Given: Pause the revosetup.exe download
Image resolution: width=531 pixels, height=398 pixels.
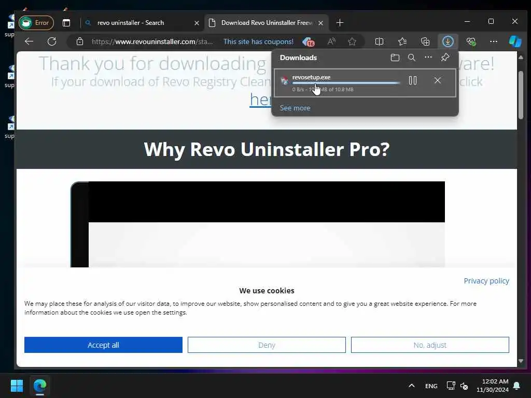Looking at the screenshot, I should [412, 80].
